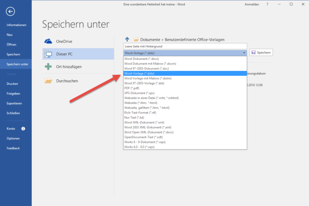Choose Word Vorlage mit Makros (*.dotm)
The height and width of the screenshot is (206, 309).
click(185, 78)
